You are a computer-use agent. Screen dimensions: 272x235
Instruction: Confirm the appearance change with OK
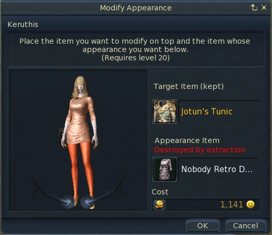coord(202,226)
